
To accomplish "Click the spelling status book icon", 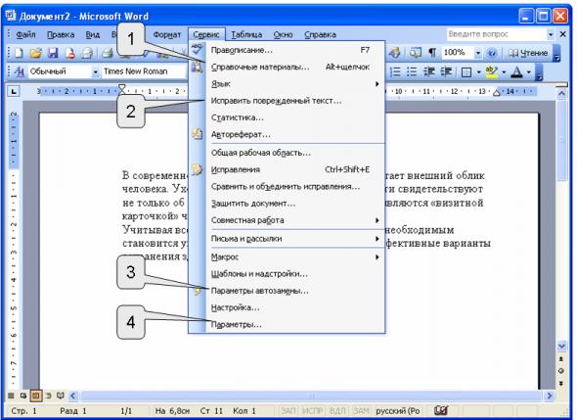I will click(x=440, y=410).
